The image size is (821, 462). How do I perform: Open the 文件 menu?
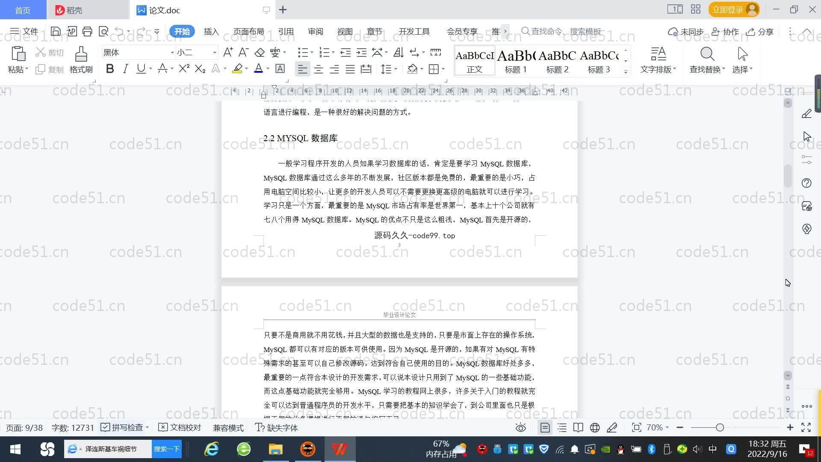[24, 31]
